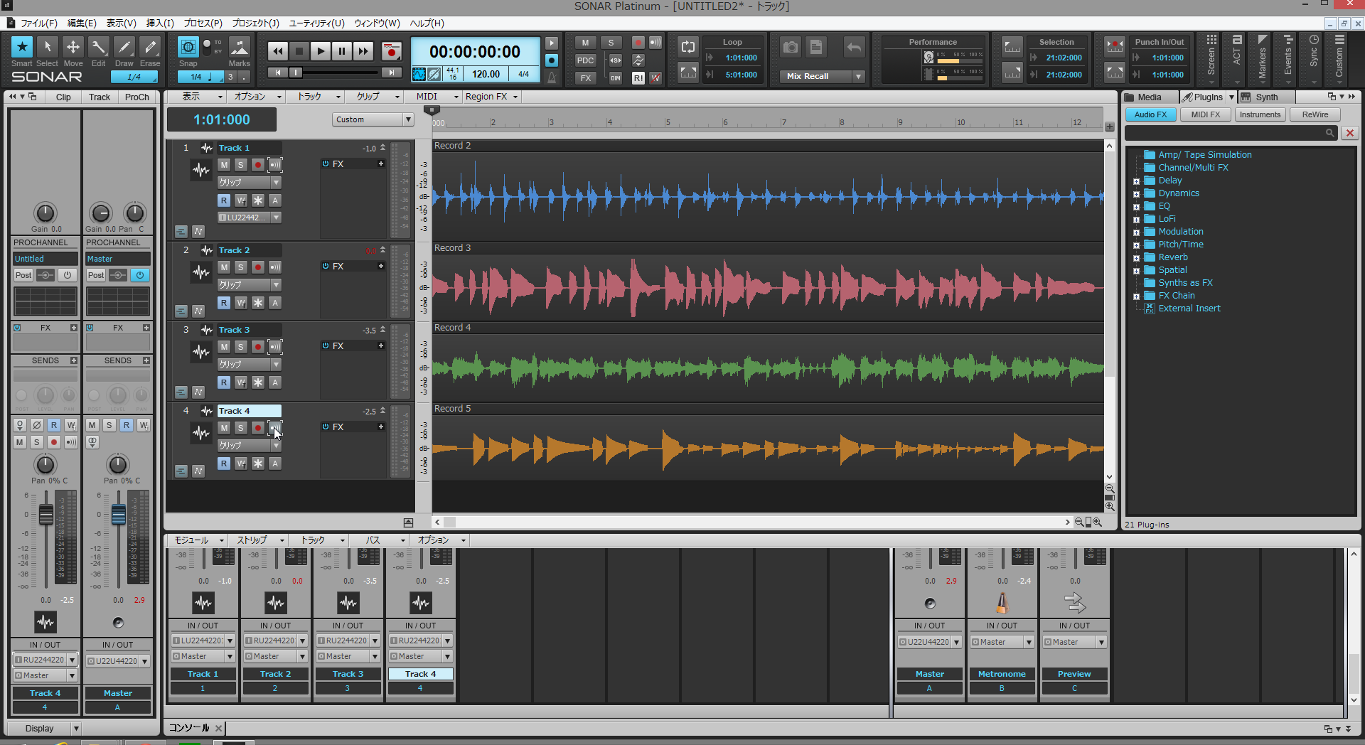
Task: Toggle input echo on Track 4
Action: 275,428
